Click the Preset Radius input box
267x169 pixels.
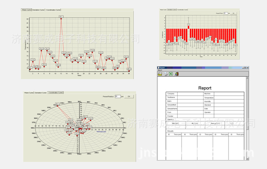pos(118,96)
